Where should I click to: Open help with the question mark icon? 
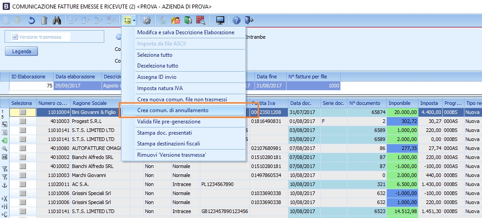click(x=236, y=21)
